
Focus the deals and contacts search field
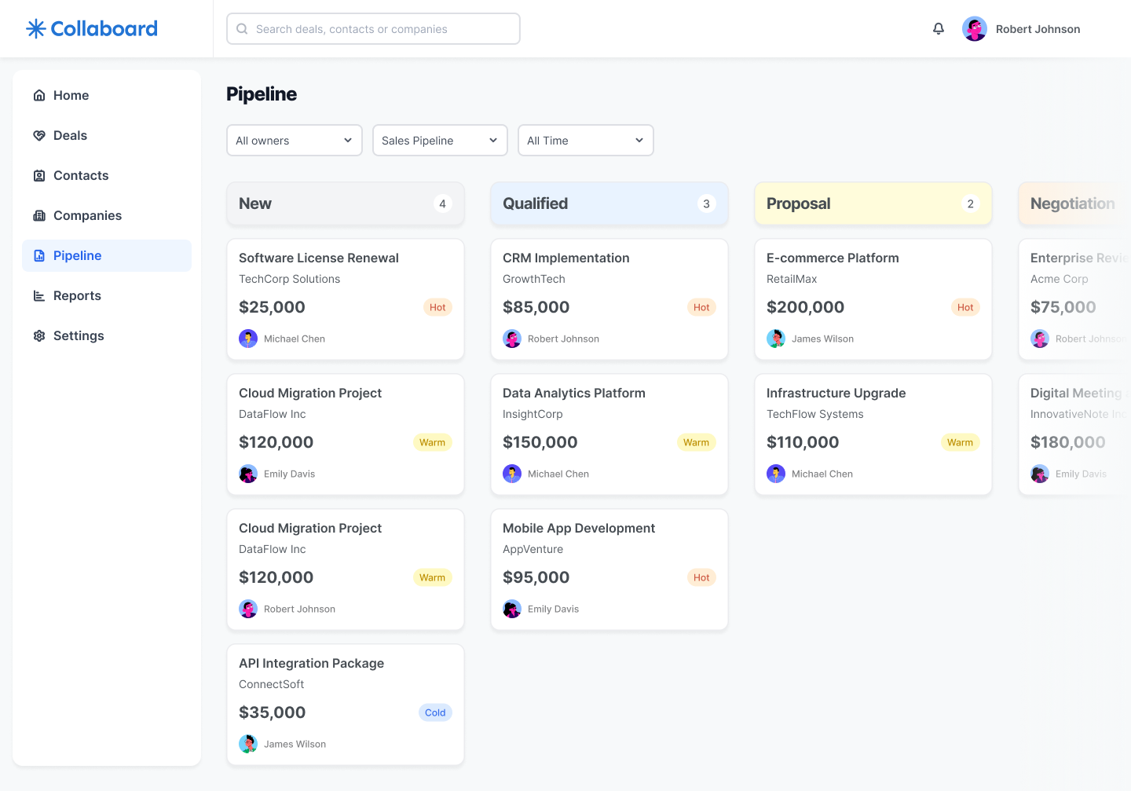coord(373,29)
